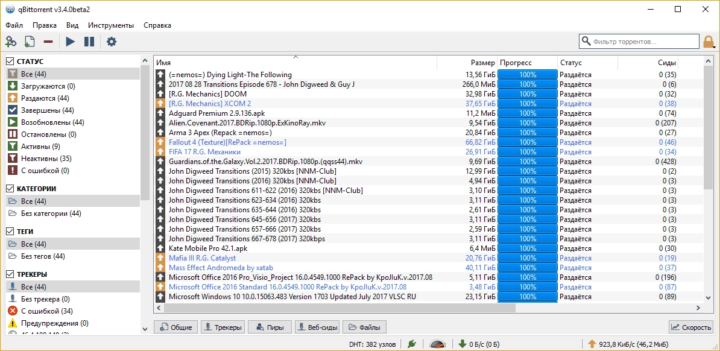
Task: Click the progress bar of DOOM torrent
Action: click(528, 93)
